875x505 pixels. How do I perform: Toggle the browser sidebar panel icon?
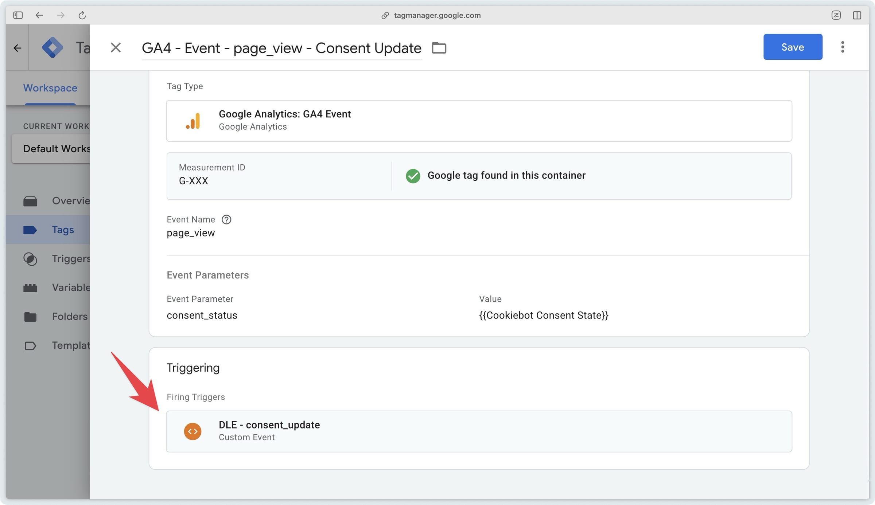[18, 15]
